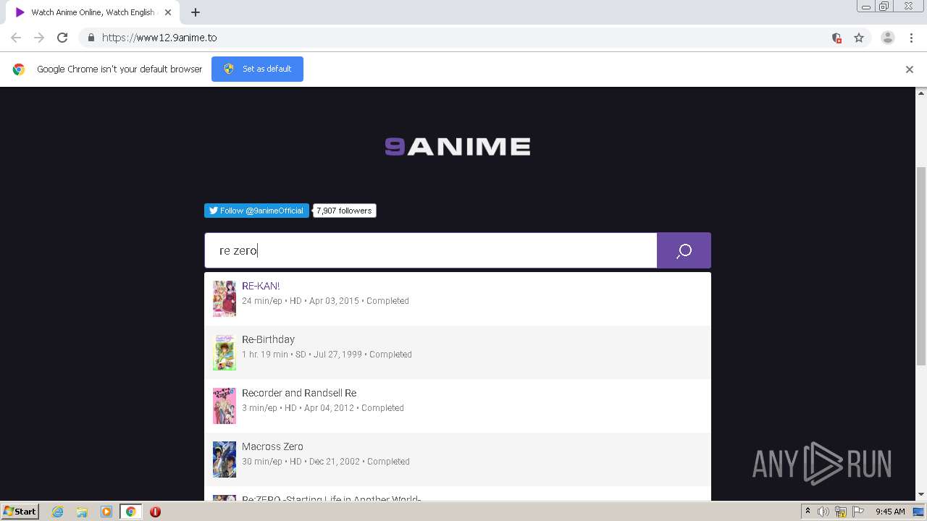Go back with the browser arrow

click(16, 38)
